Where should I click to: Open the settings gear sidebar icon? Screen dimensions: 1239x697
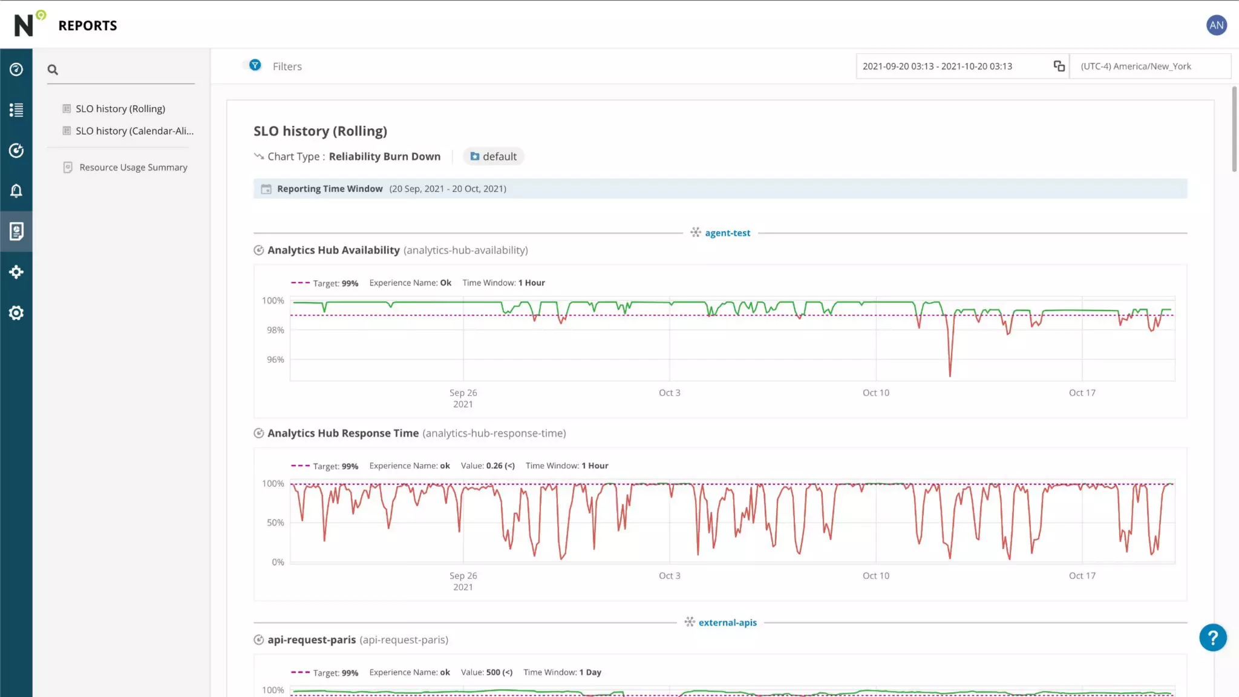[x=16, y=313]
